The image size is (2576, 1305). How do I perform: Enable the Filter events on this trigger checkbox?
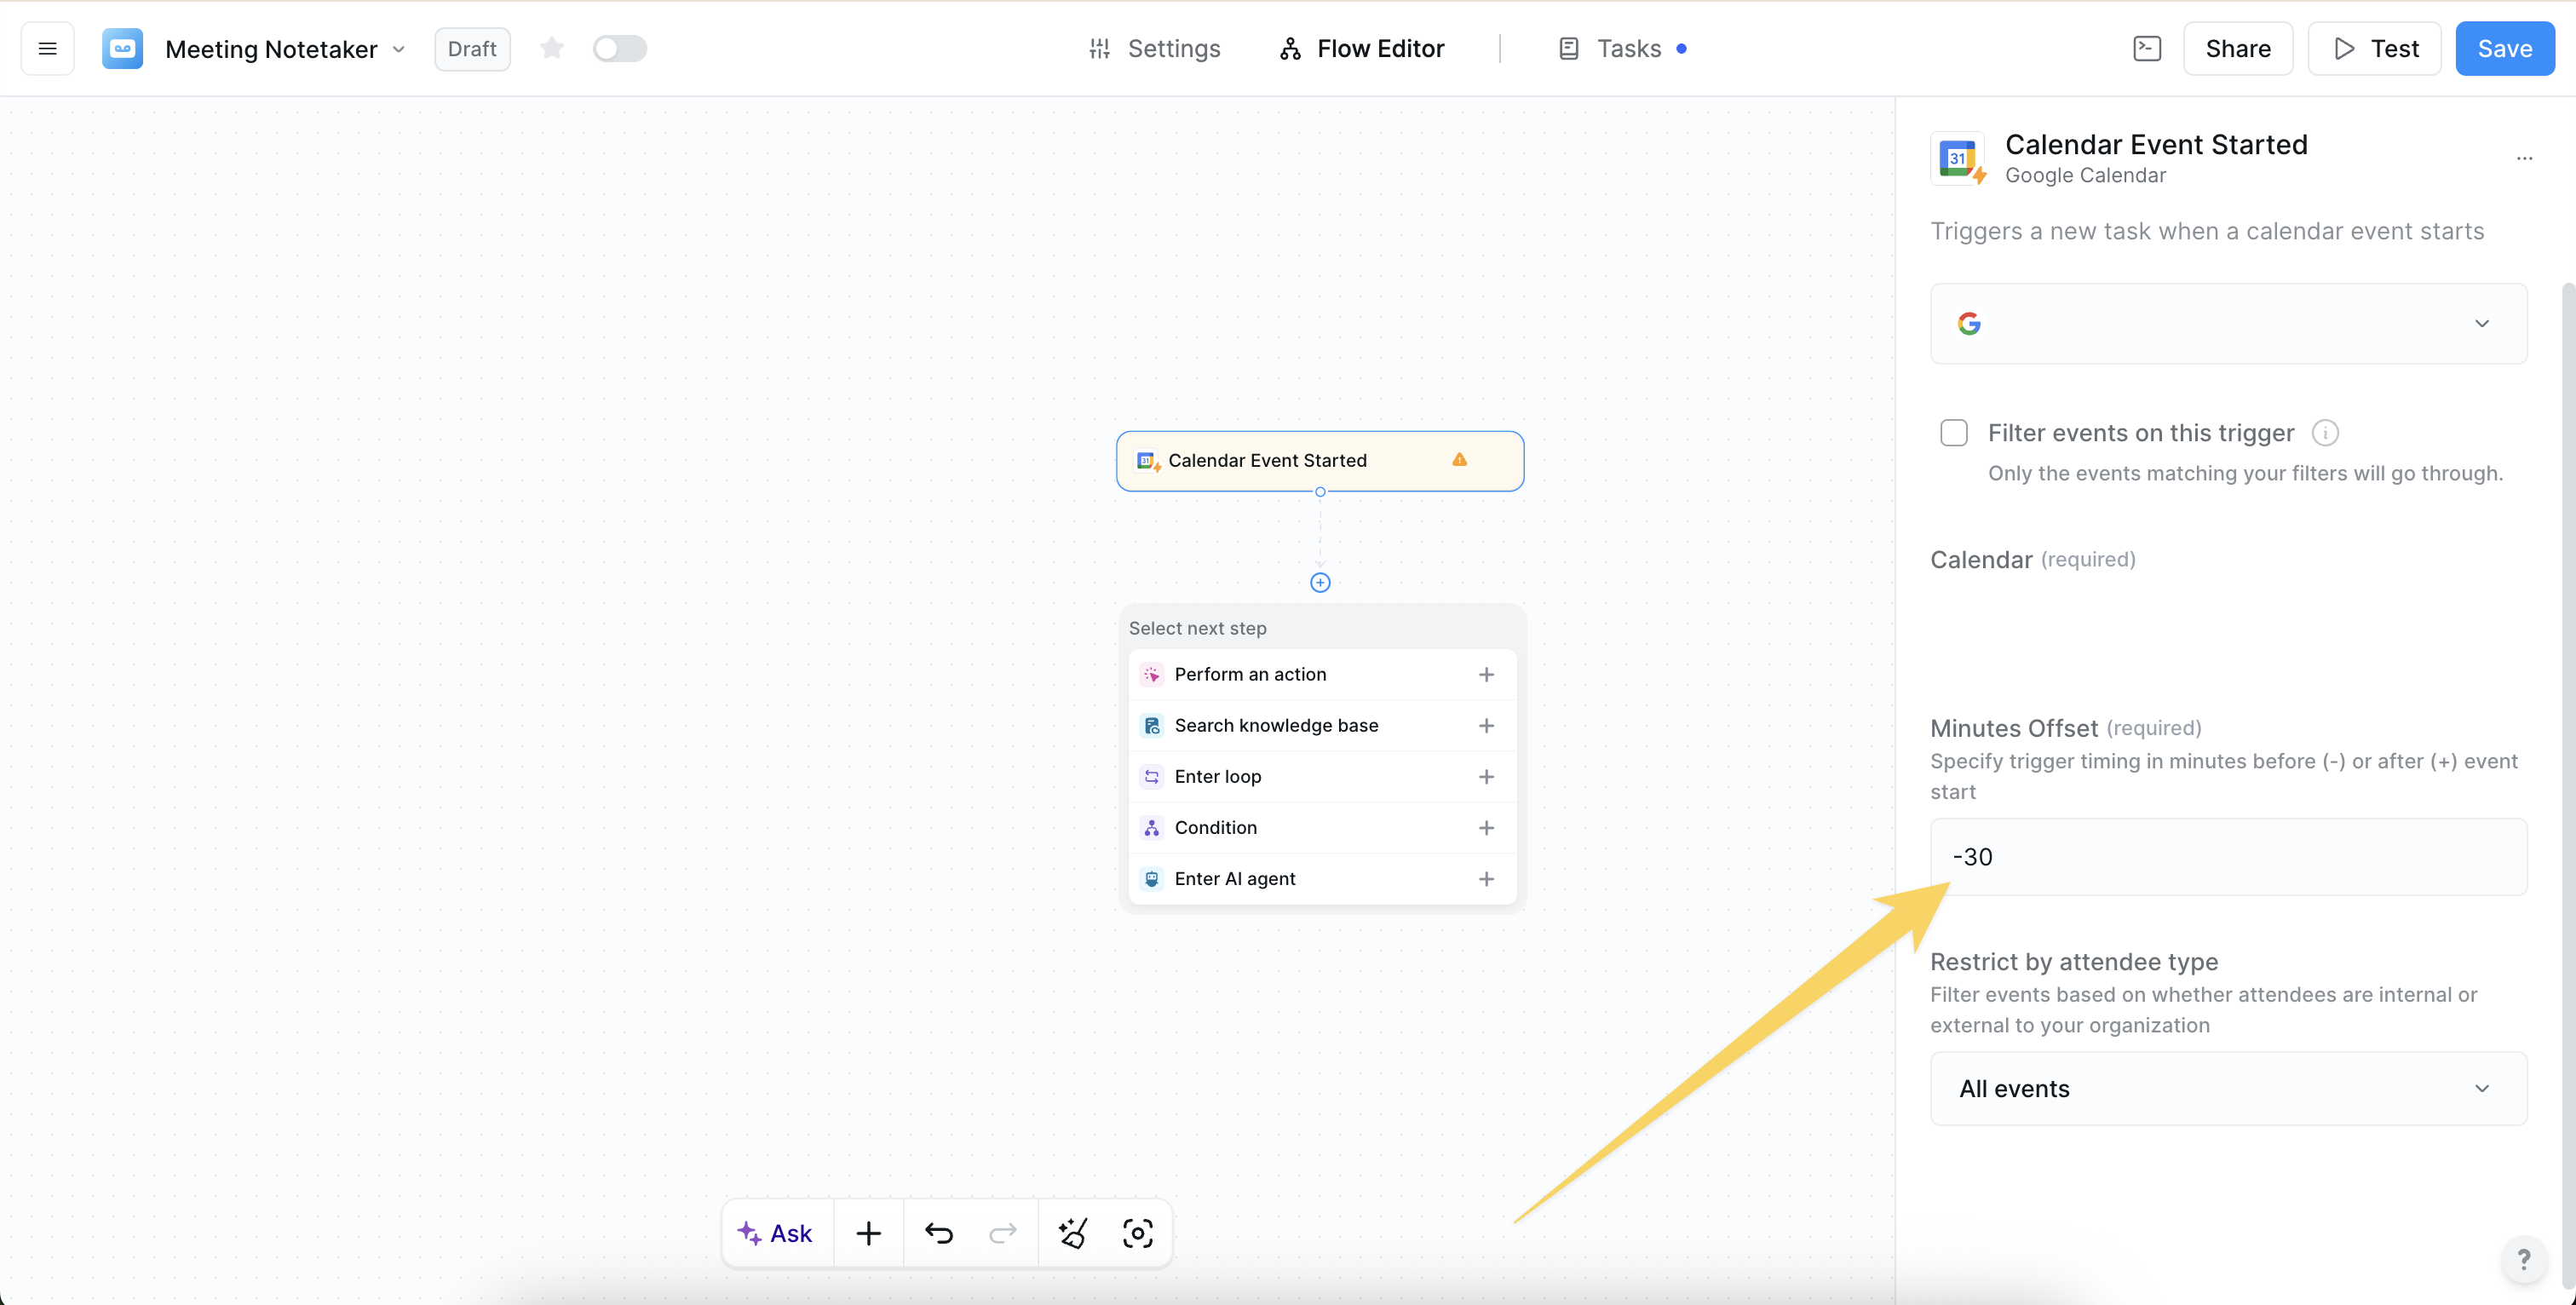tap(1953, 432)
